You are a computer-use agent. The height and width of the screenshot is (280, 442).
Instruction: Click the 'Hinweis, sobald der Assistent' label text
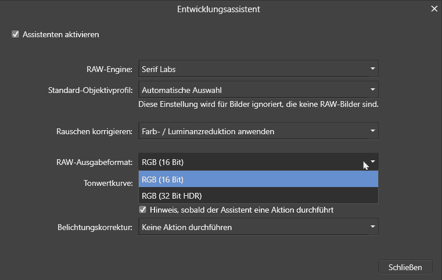point(240,209)
